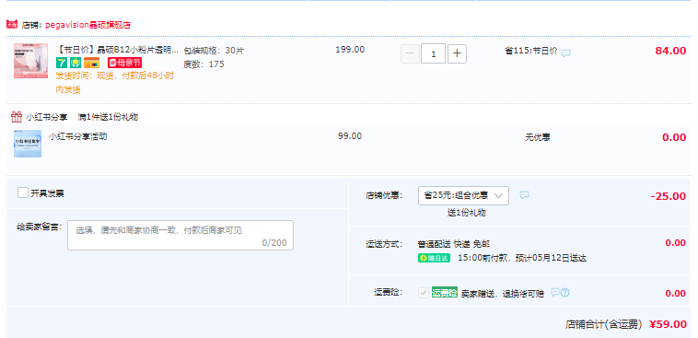698x338 pixels.
Task: Open the 晶硕B12小粉片 product thumbnail
Action: coord(30,61)
